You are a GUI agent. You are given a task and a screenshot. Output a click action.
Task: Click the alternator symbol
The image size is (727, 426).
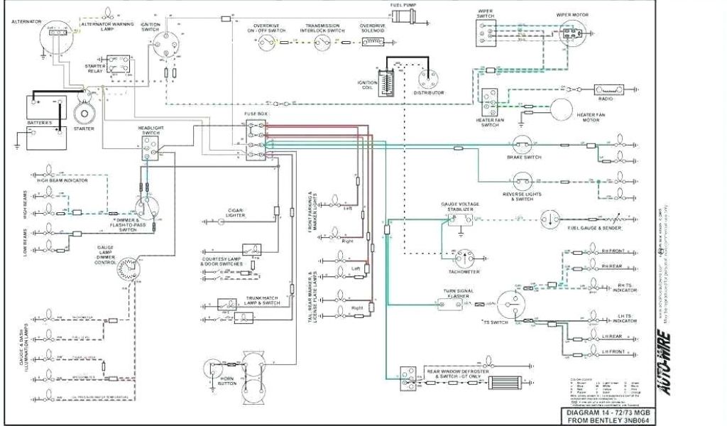click(x=56, y=32)
